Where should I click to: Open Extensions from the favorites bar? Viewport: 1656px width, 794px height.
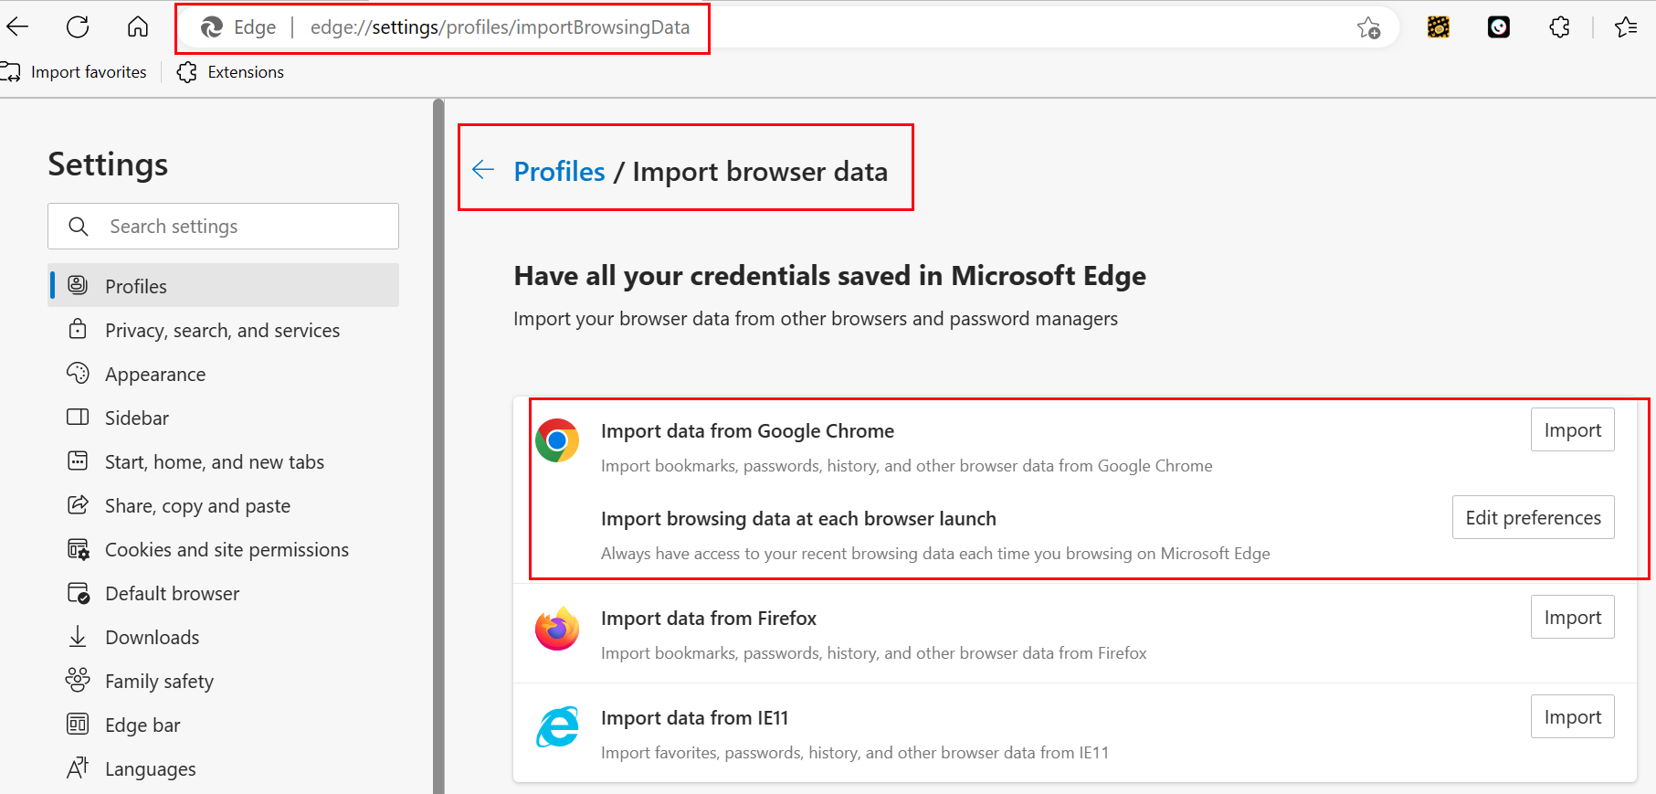231,72
